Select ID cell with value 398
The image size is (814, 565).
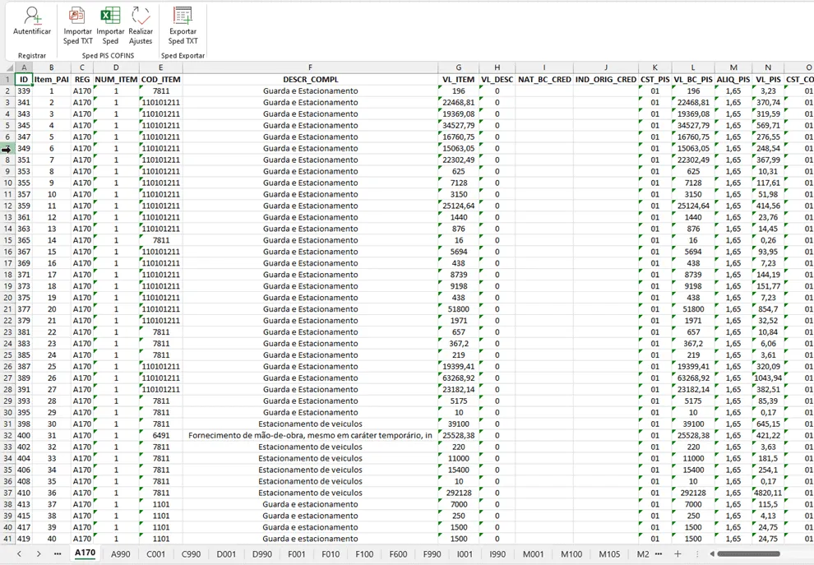(x=24, y=424)
